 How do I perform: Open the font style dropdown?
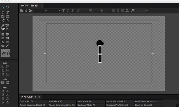click(54, 11)
